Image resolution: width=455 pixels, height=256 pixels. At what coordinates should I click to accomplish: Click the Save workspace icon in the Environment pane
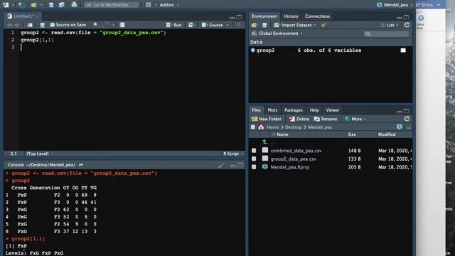coord(264,26)
